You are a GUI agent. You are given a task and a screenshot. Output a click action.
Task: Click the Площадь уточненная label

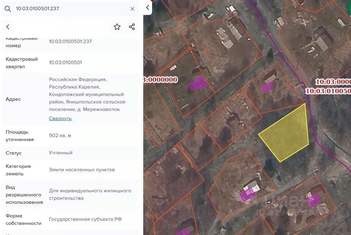(20, 136)
